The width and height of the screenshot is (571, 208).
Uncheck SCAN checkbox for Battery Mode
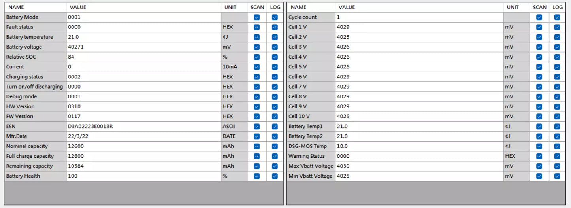pyautogui.click(x=257, y=17)
